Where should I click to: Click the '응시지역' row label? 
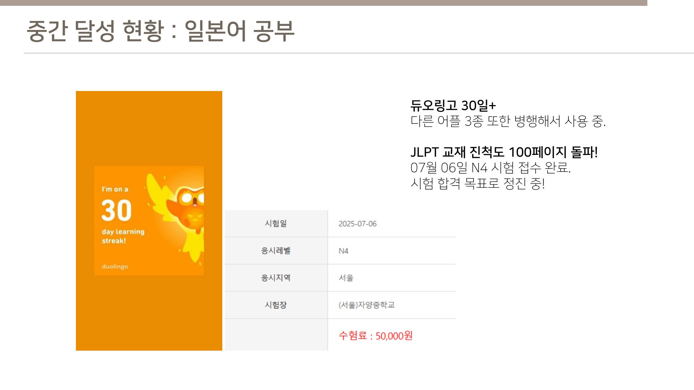click(x=276, y=278)
